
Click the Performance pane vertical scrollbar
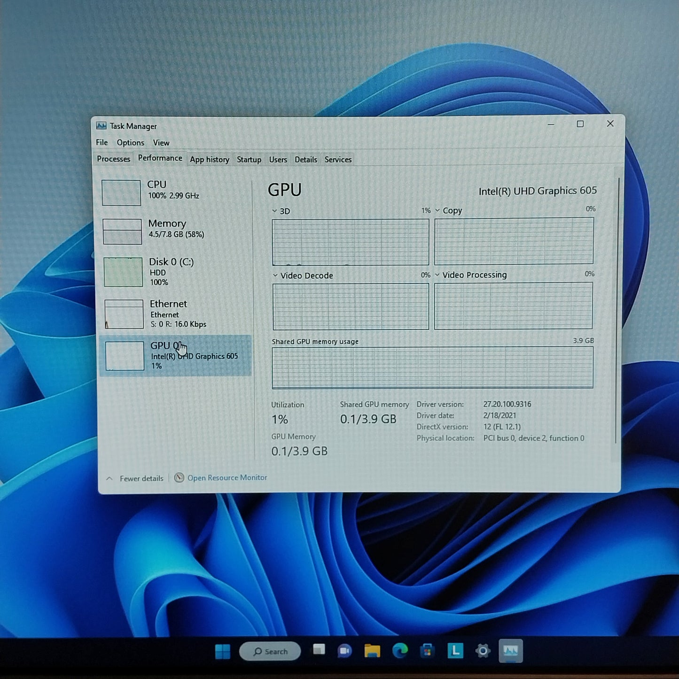[617, 310]
